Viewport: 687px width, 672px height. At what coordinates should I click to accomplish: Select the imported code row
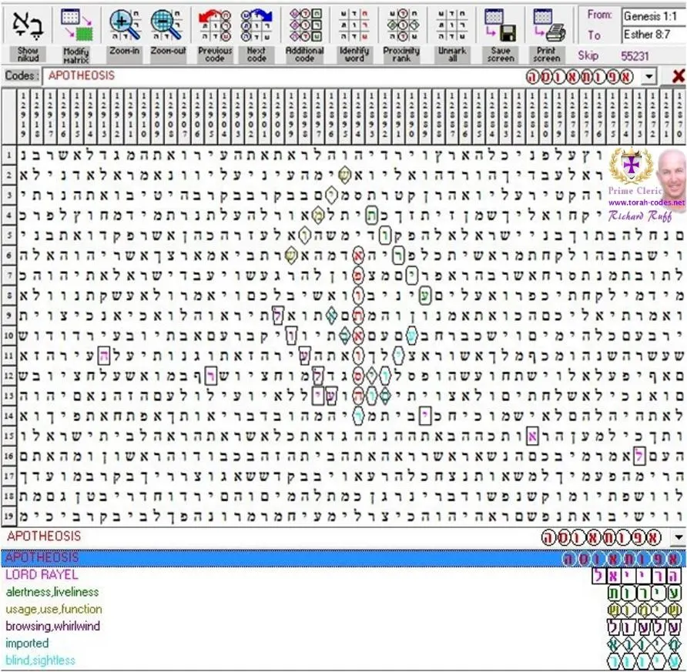343,644
